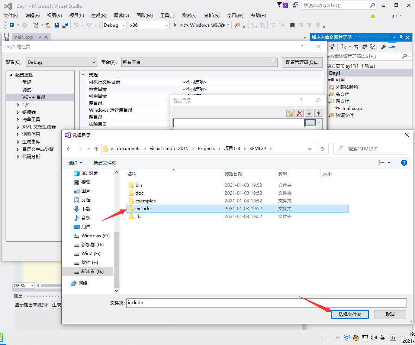Go back in the folder picker

69,149
